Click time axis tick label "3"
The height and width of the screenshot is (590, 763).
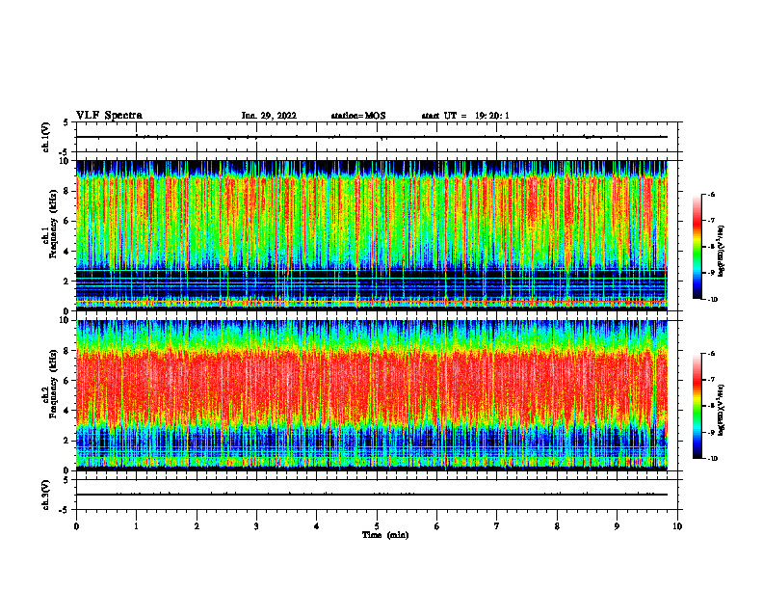pyautogui.click(x=256, y=526)
